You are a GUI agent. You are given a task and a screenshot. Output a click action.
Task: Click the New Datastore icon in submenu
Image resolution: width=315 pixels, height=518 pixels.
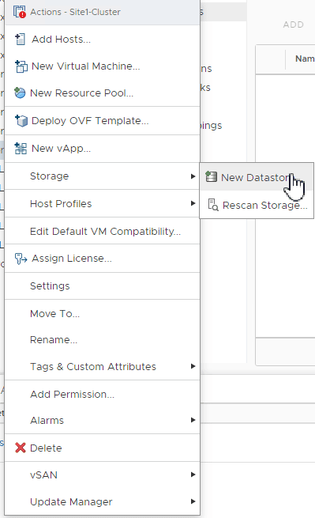pos(211,177)
